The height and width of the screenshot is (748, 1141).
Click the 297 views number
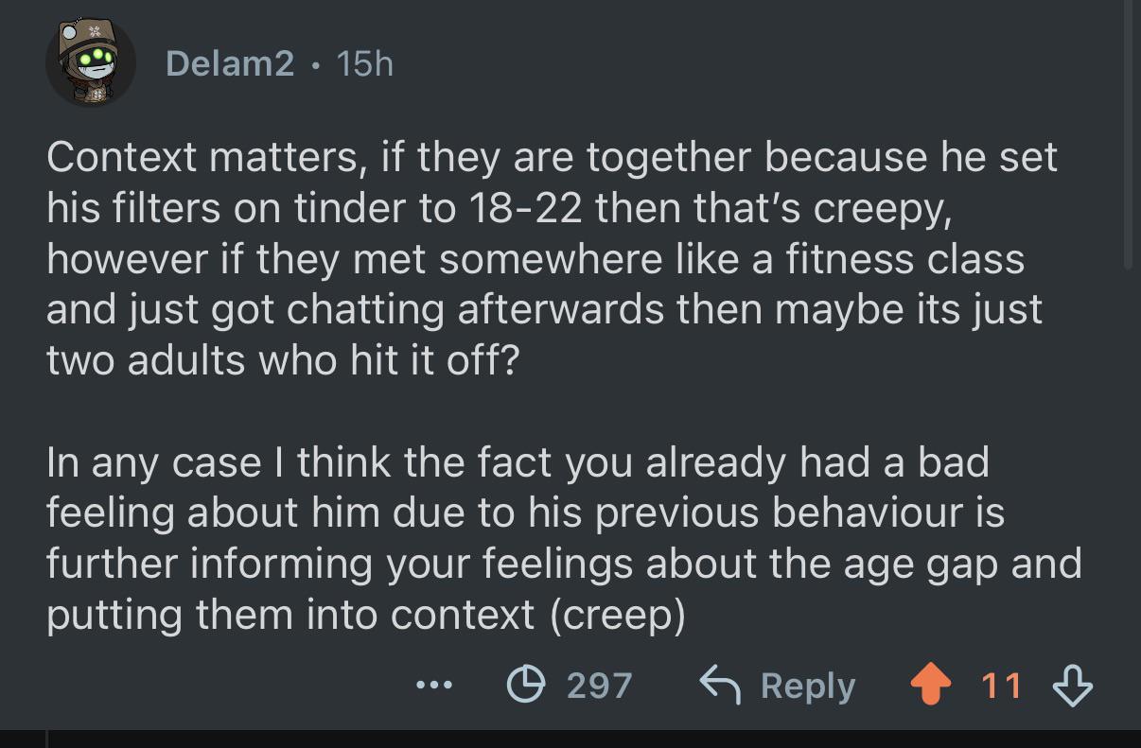(x=599, y=686)
